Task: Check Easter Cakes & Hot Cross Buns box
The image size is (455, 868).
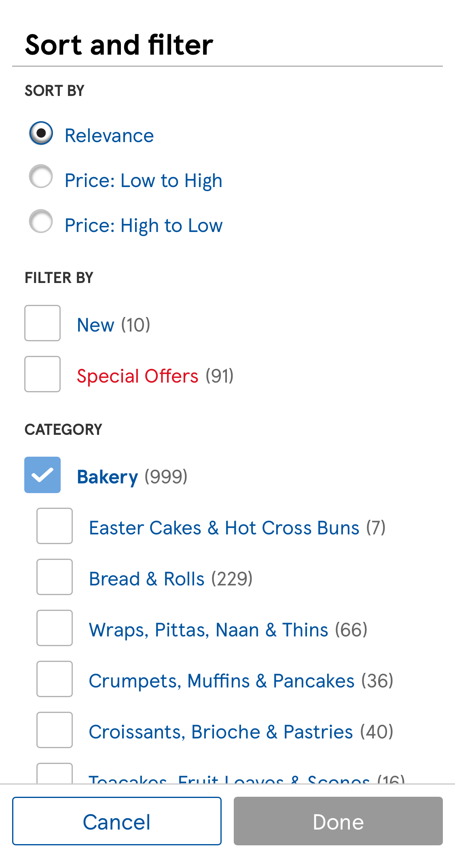Action: (x=55, y=526)
